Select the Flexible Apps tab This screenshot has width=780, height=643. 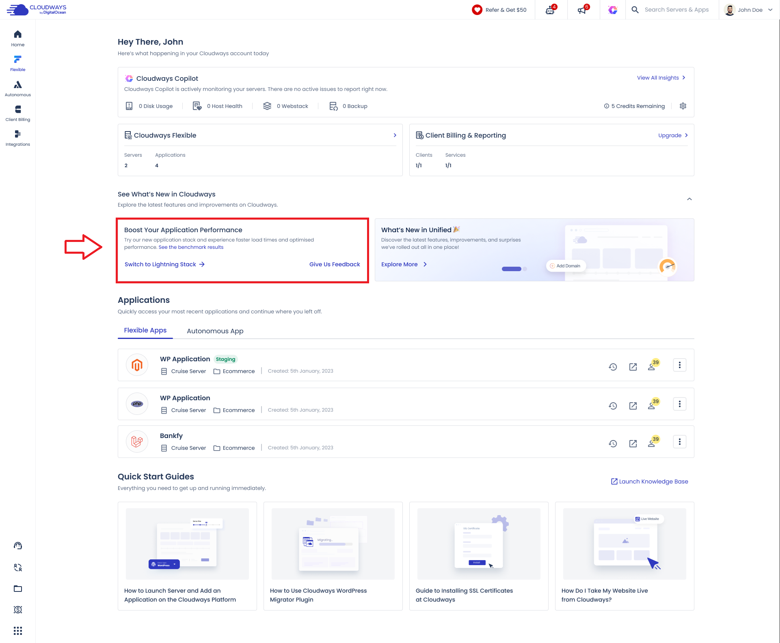coord(145,330)
